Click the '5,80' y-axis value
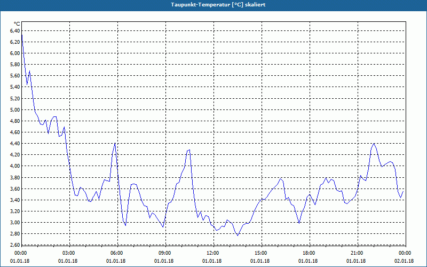Screen dimensions: 427x267 [15, 65]
